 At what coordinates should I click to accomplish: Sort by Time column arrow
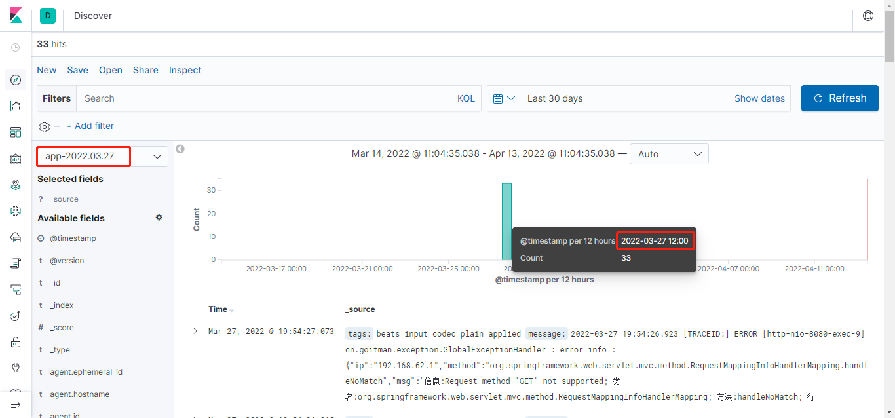[x=231, y=310]
